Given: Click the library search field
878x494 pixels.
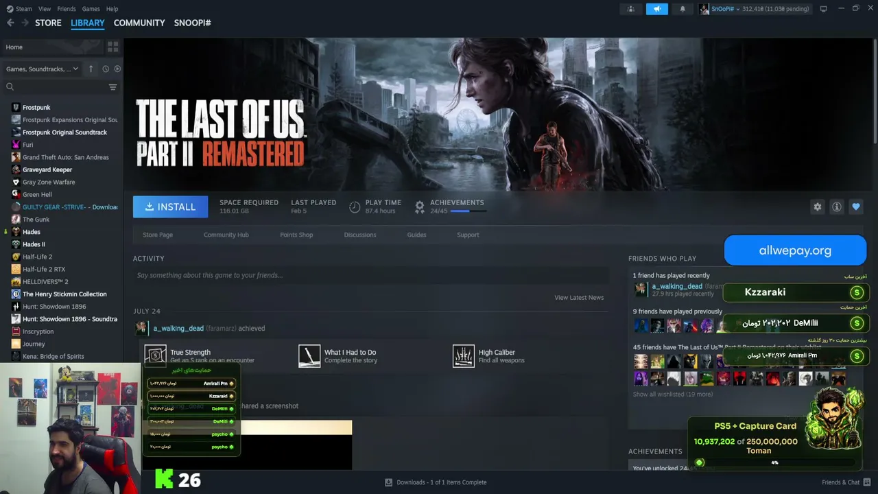Looking at the screenshot, I should pyautogui.click(x=60, y=87).
